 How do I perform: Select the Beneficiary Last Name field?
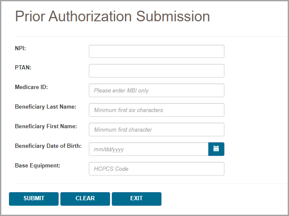coord(156,110)
